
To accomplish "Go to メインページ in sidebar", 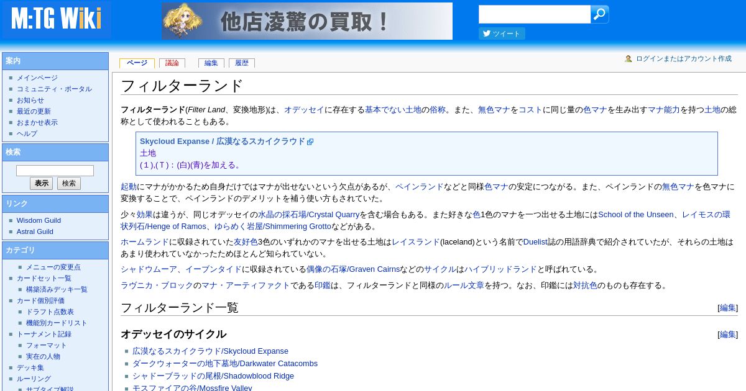I will tap(37, 78).
